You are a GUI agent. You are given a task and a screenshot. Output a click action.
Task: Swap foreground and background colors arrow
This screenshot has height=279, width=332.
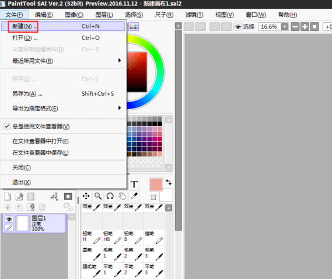(x=169, y=182)
